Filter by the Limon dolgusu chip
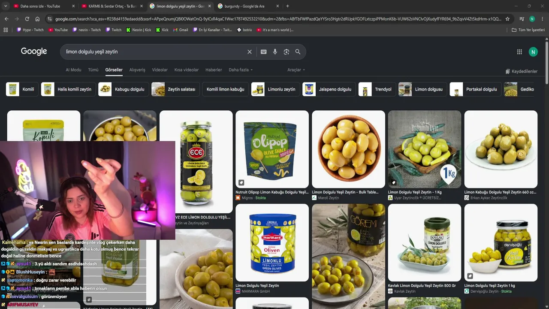The image size is (549, 309). point(422,89)
